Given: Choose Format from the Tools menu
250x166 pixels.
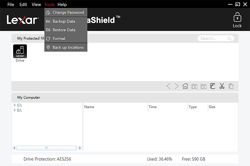Looking at the screenshot, I should pos(59,38).
